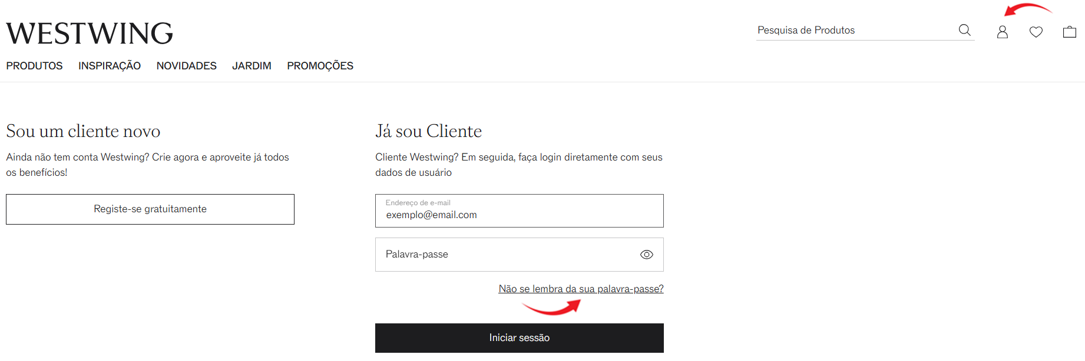Toggle password visibility eye icon
The image size is (1085, 361).
tap(647, 255)
